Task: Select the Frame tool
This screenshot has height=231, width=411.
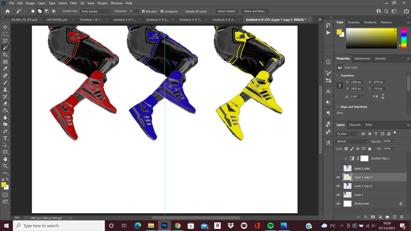Action: pos(5,62)
